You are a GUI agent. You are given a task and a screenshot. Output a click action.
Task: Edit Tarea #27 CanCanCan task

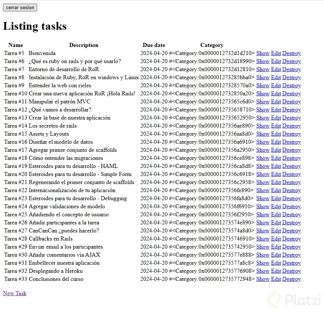(276, 231)
